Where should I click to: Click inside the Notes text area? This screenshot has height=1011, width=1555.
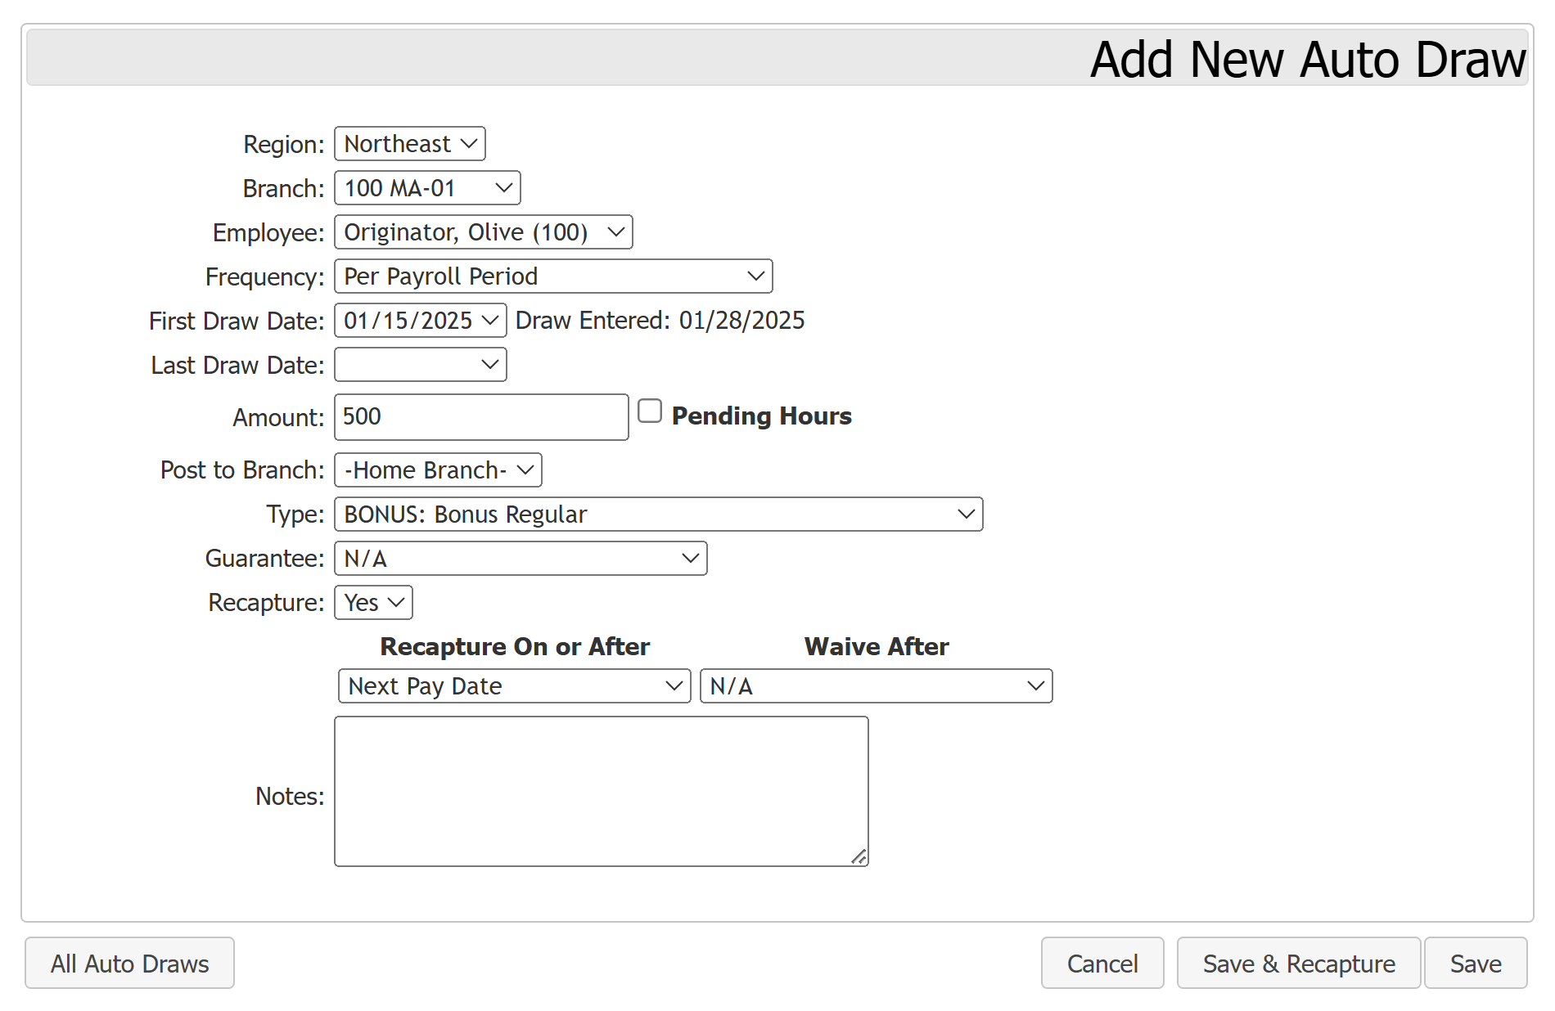602,792
